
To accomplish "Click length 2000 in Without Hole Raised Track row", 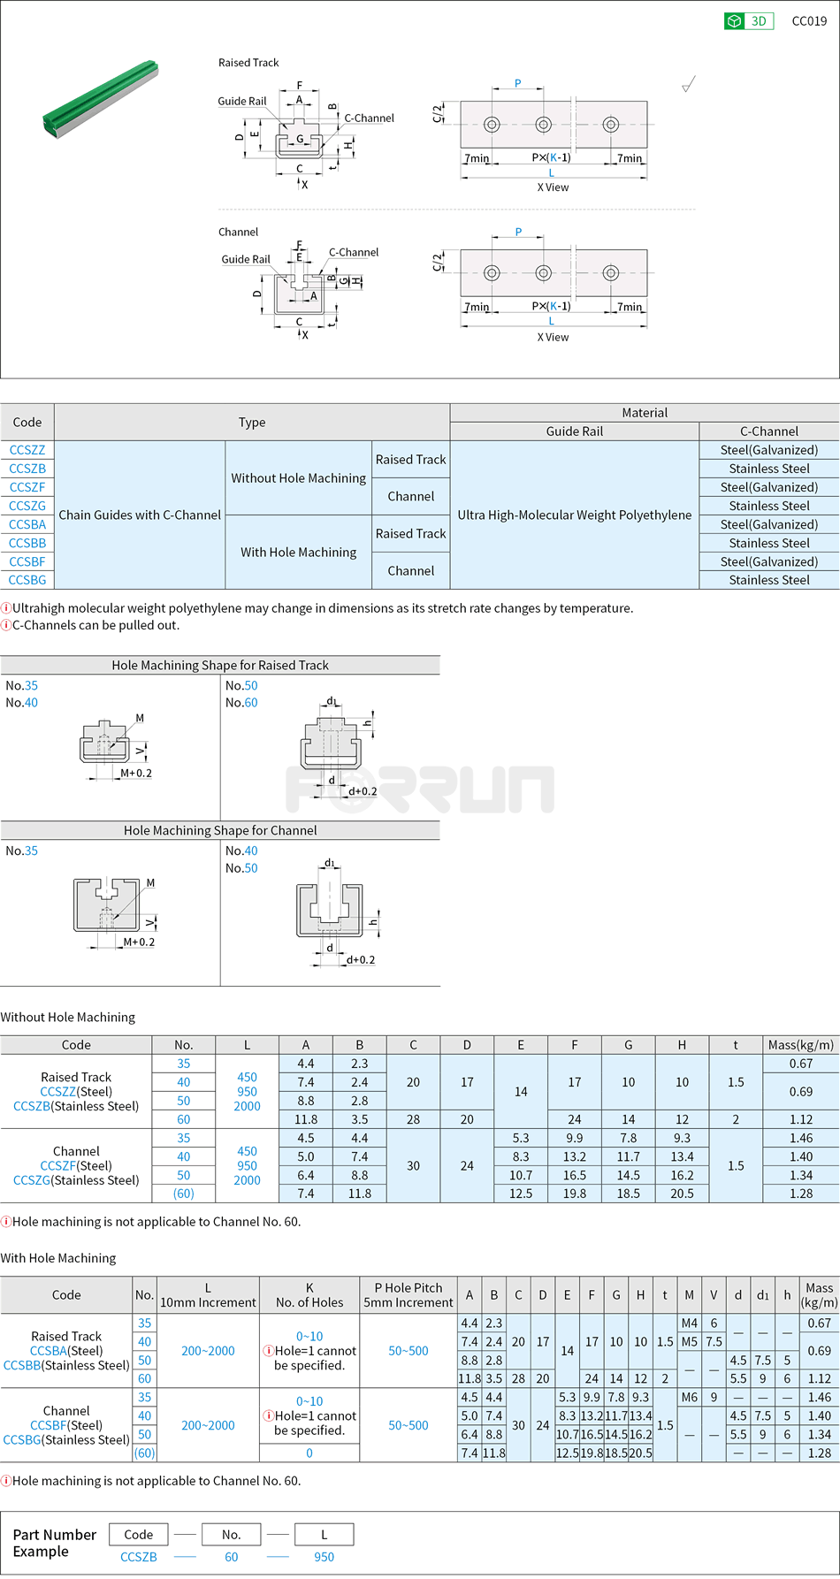I will coord(247,1106).
